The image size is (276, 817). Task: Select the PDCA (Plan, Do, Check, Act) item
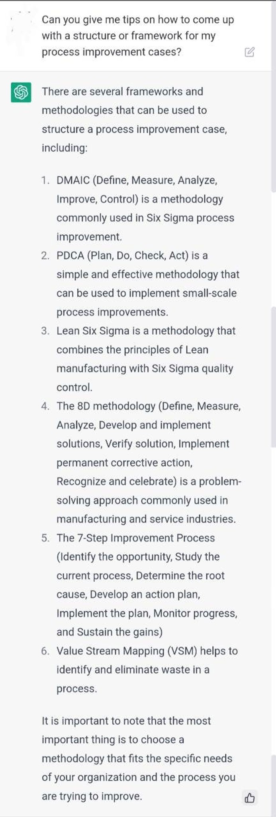tap(148, 284)
